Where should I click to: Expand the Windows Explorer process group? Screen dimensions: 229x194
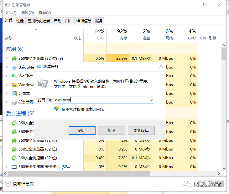tap(7, 85)
